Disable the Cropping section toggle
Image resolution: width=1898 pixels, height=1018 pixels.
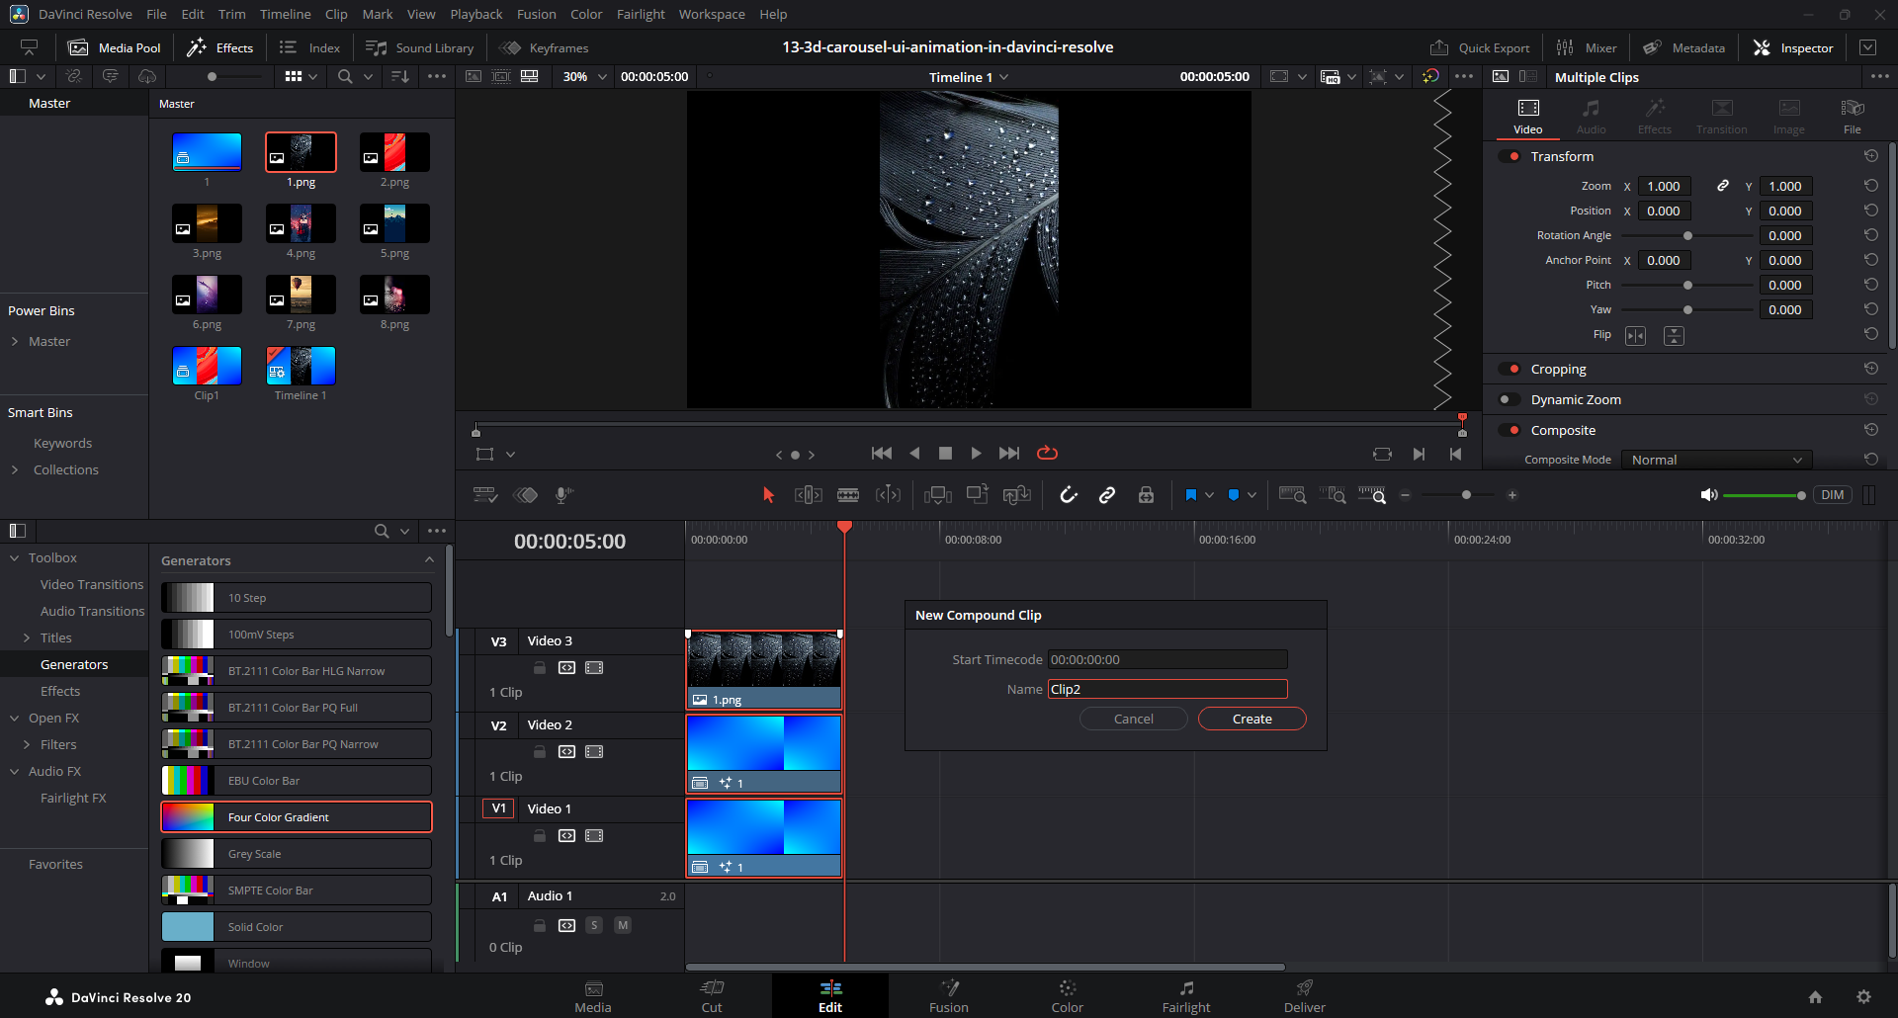coord(1510,369)
